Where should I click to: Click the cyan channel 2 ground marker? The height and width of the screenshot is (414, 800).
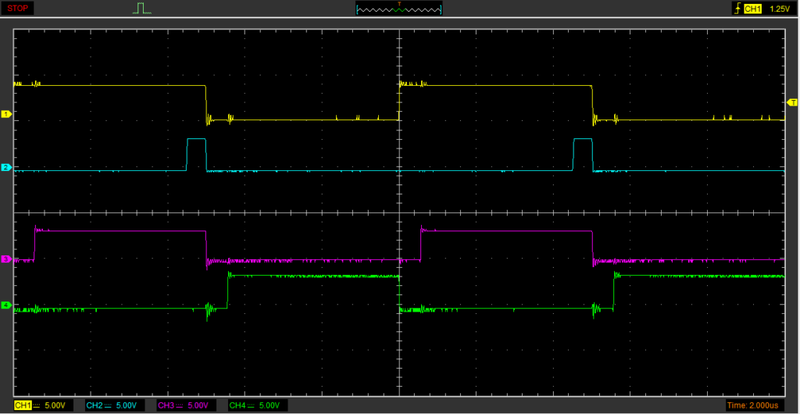pos(6,167)
